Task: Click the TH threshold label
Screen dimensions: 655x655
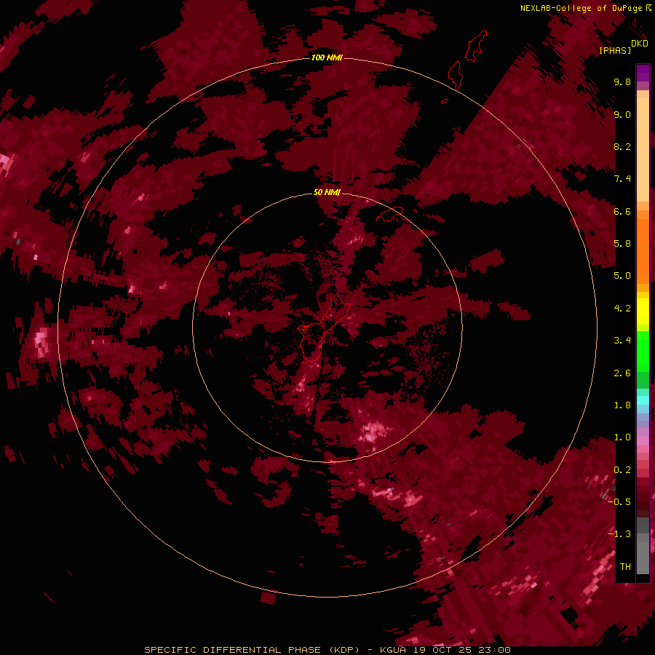Action: click(x=625, y=567)
